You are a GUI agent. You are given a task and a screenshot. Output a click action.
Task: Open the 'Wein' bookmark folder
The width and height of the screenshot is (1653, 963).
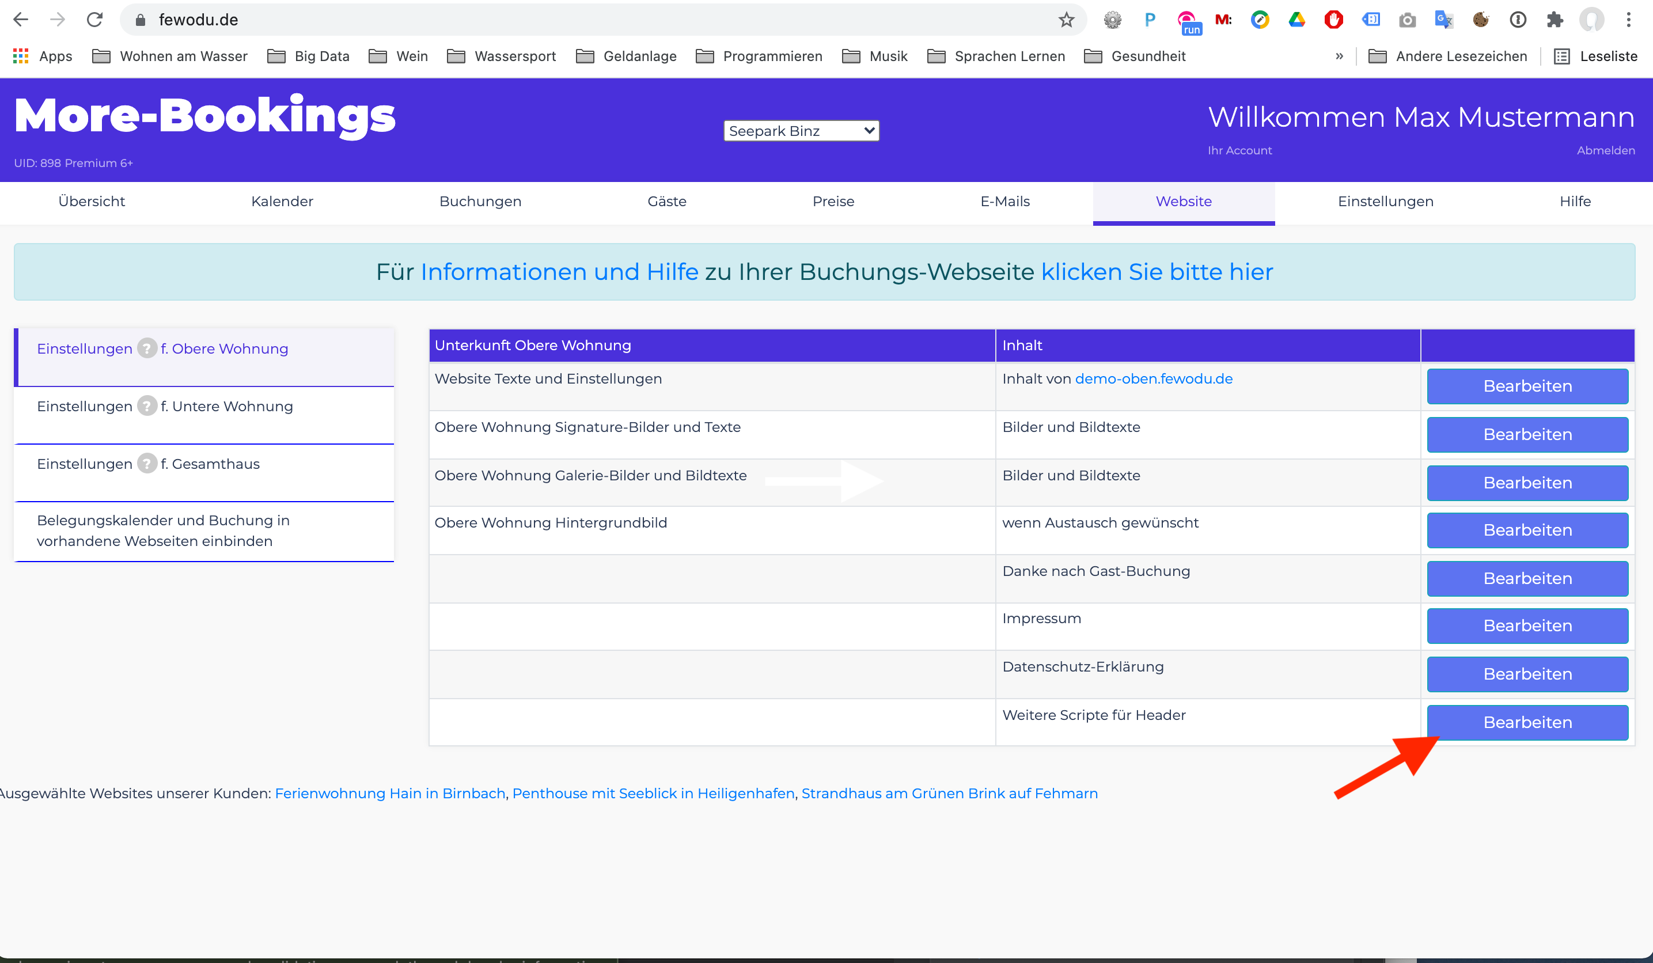point(398,56)
